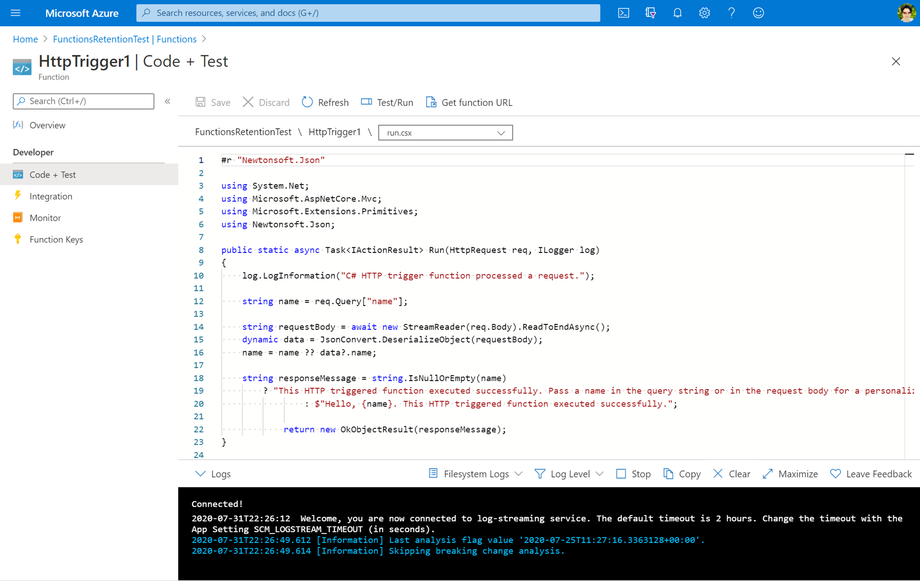This screenshot has width=920, height=581.
Task: Click Leave Feedback with heart icon
Action: tap(871, 474)
